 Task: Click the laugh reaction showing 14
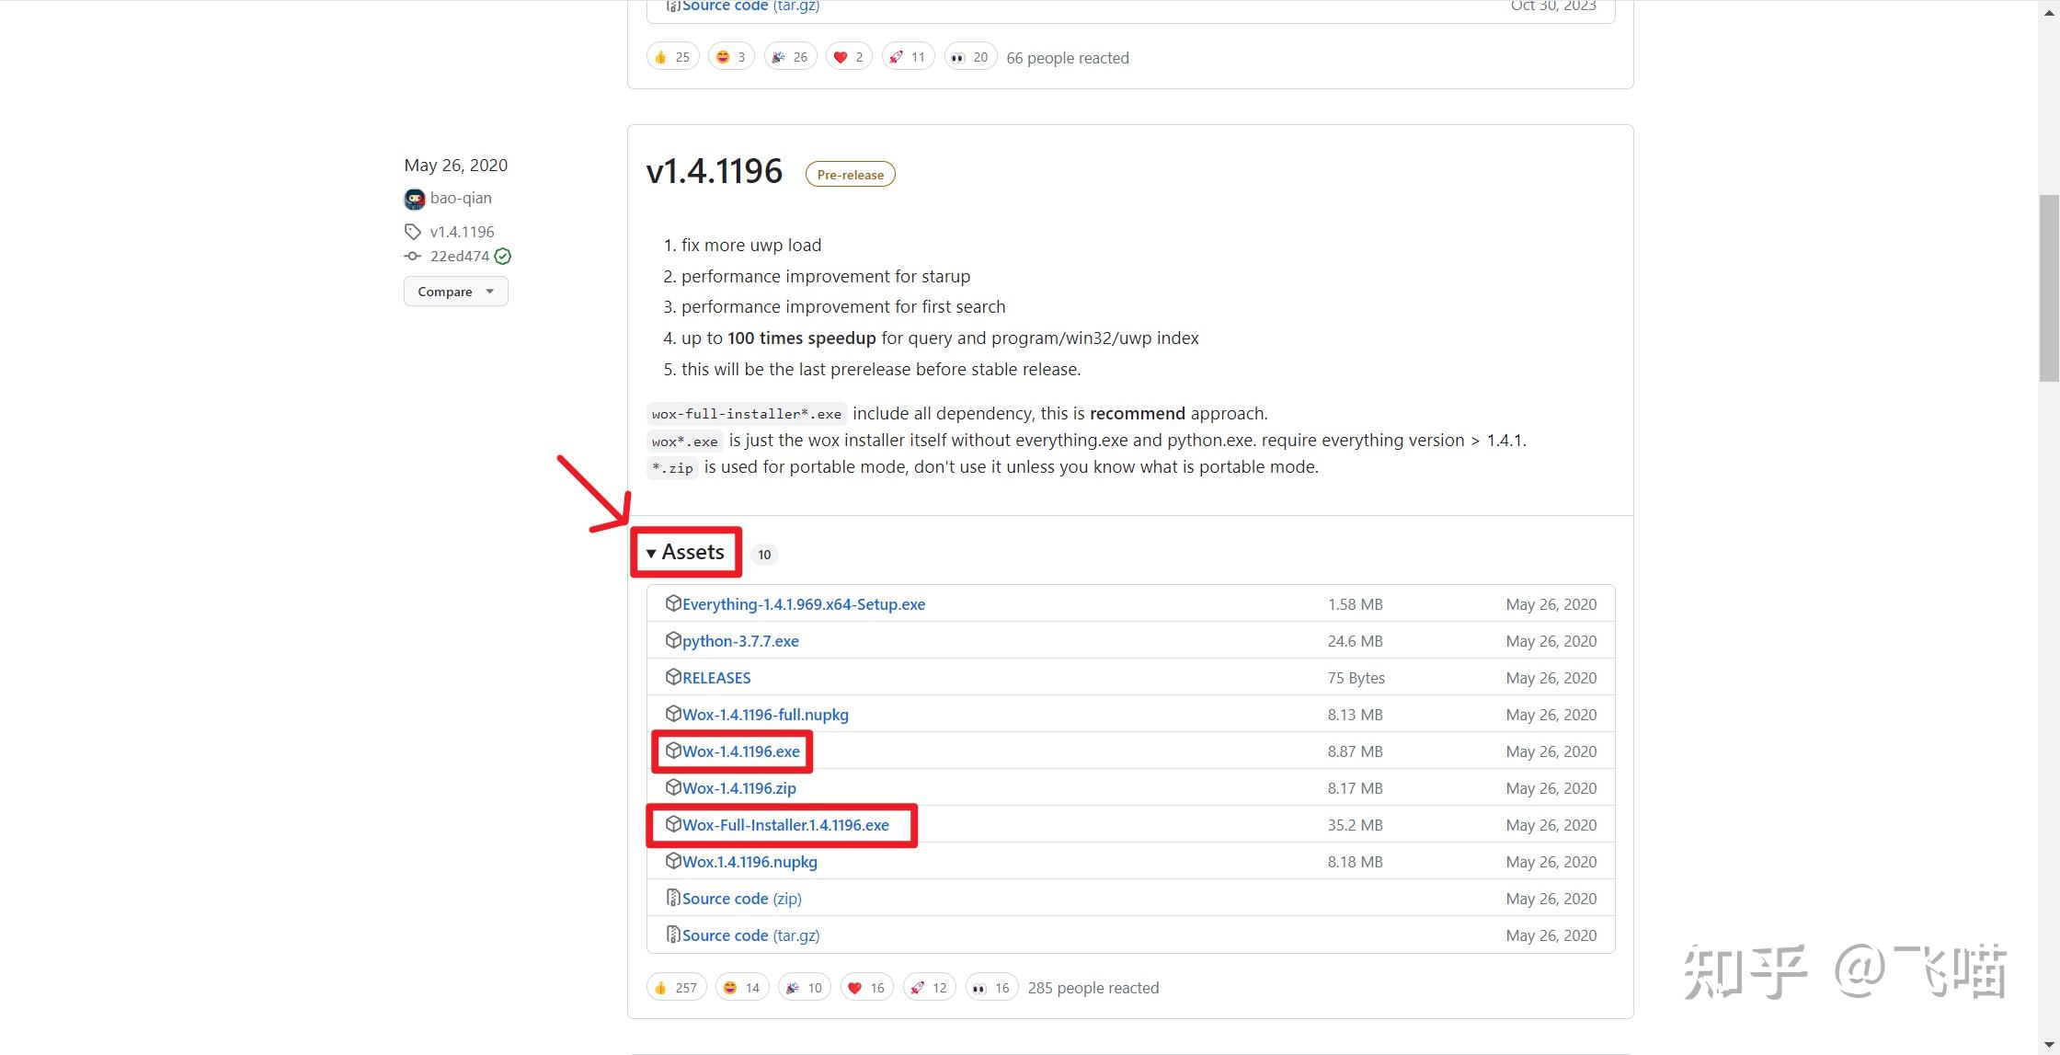741,987
